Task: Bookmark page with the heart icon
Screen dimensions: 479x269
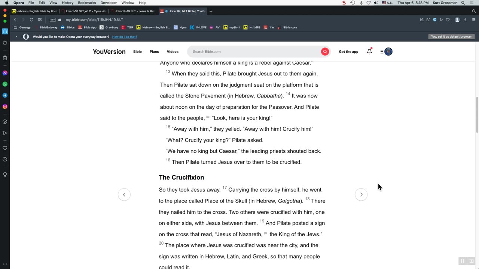Action: pyautogui.click(x=448, y=19)
